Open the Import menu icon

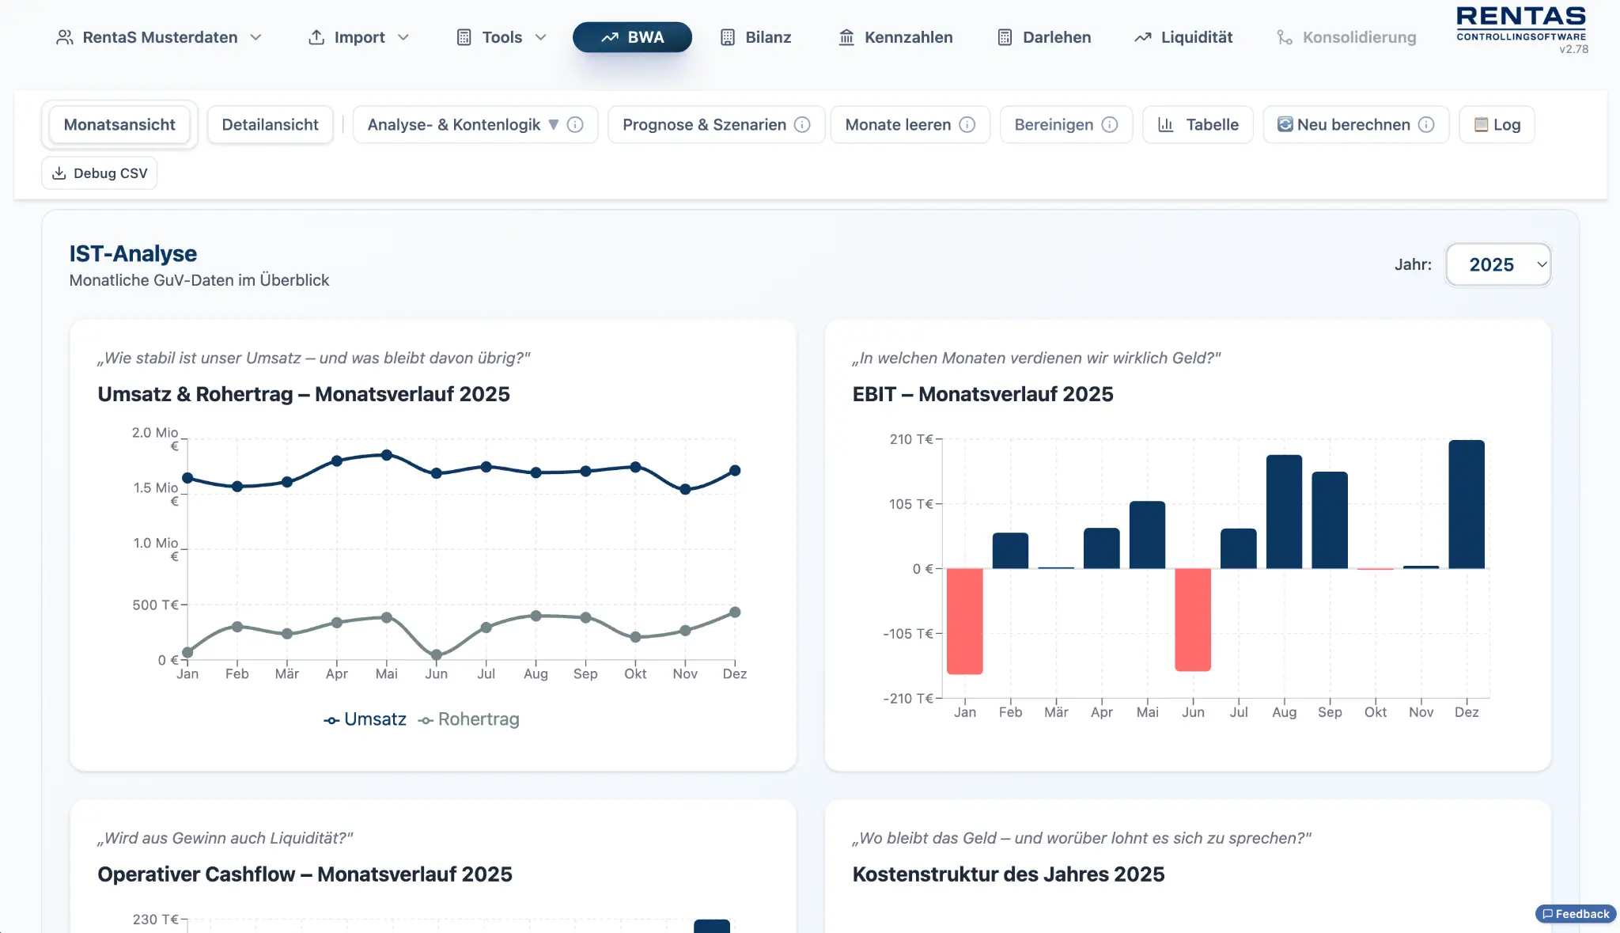pos(316,36)
